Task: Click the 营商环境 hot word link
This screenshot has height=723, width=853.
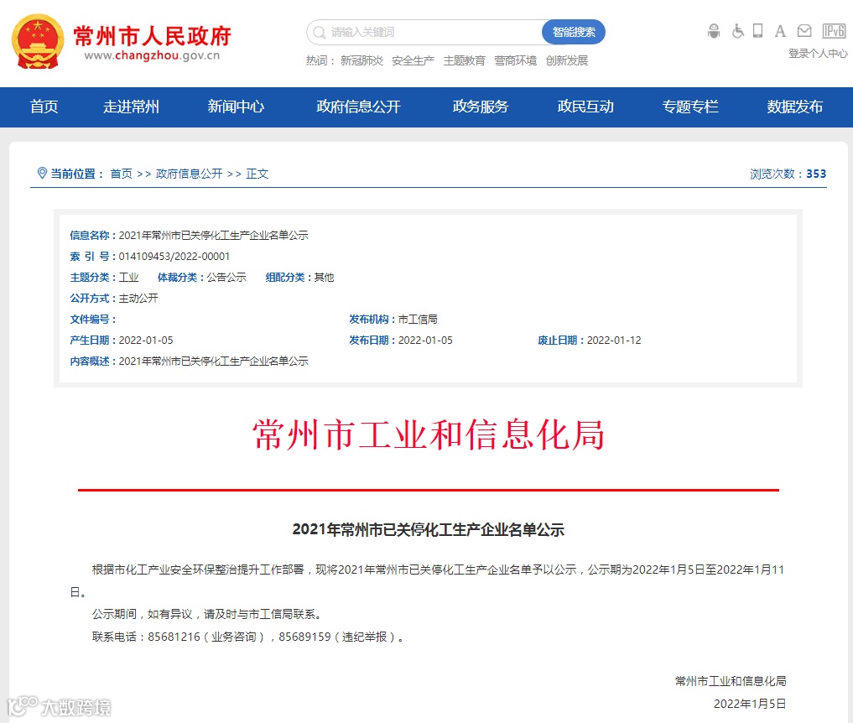Action: click(x=515, y=60)
